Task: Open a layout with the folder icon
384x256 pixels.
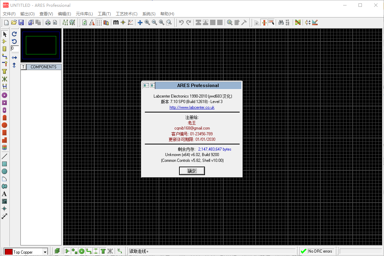Action: click(14, 22)
